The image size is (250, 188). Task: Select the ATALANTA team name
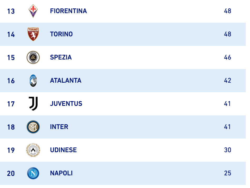pos(66,80)
